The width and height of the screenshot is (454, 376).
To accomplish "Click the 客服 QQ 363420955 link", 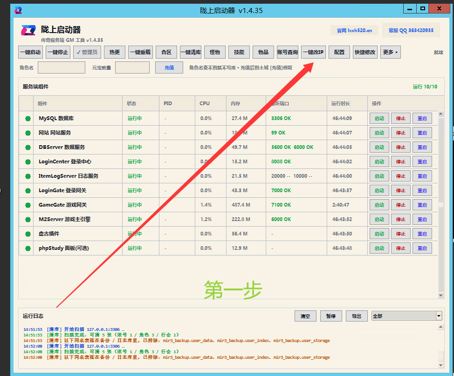I will (x=411, y=30).
